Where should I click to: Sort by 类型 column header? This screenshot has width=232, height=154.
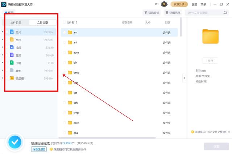click(x=167, y=22)
